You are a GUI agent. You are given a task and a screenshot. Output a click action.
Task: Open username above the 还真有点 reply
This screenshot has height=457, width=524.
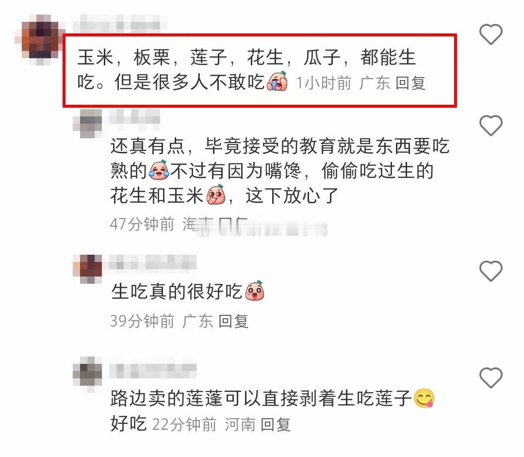[134, 117]
